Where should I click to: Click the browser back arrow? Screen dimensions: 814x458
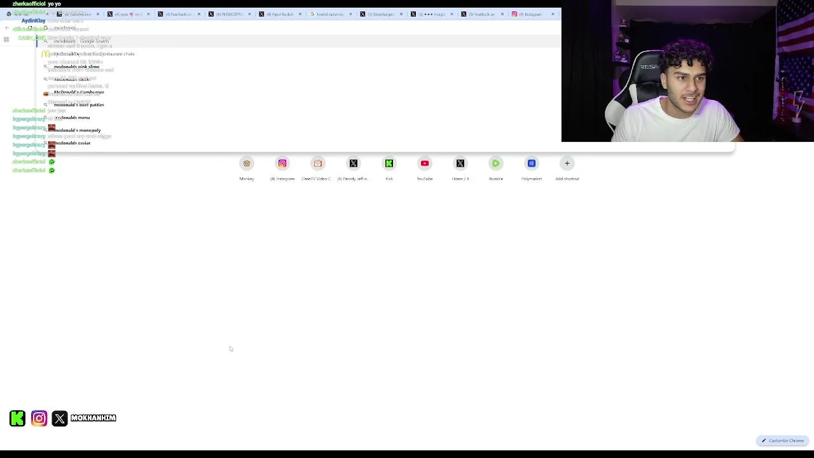click(x=7, y=28)
